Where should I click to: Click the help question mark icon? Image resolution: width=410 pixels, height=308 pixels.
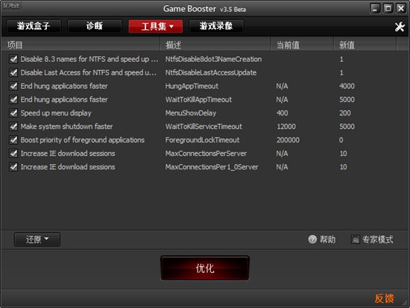point(312,239)
